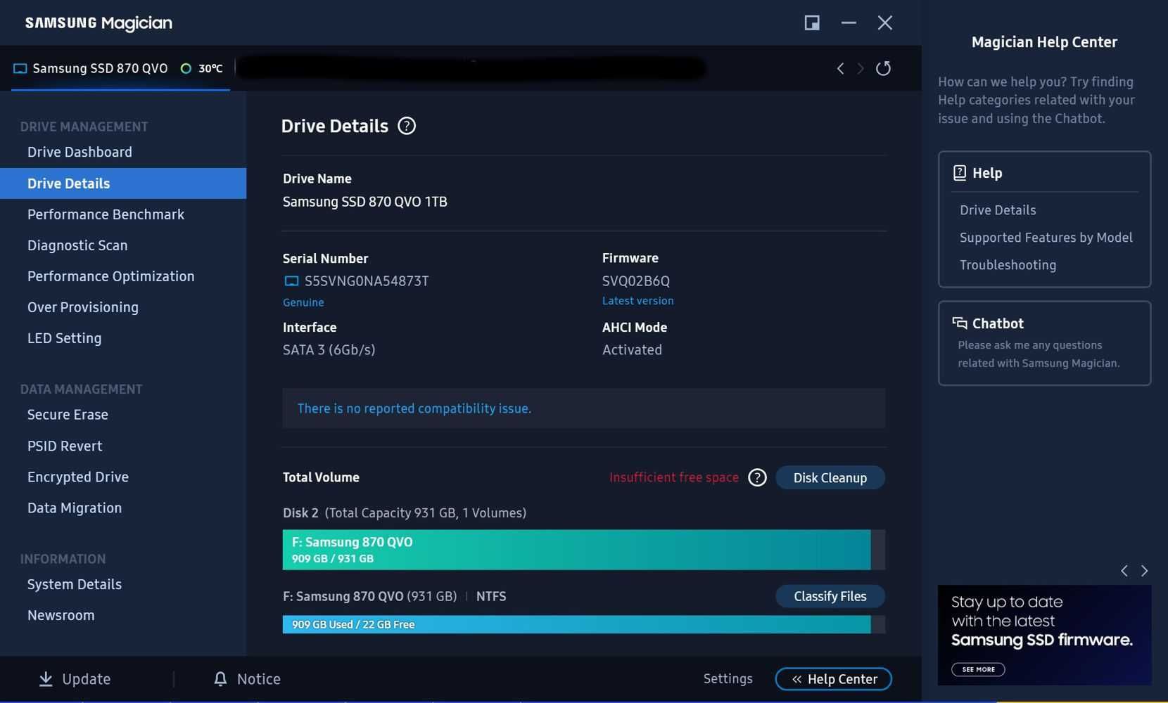This screenshot has width=1168, height=703.
Task: Click the Classify Files button
Action: tap(830, 596)
